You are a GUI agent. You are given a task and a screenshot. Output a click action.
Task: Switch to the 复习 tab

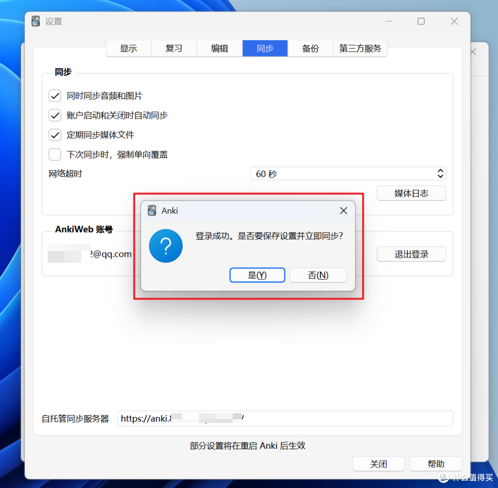tap(174, 48)
